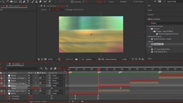Select the Motion Tile effect
The height and width of the screenshot is (103, 183).
pyautogui.click(x=158, y=44)
